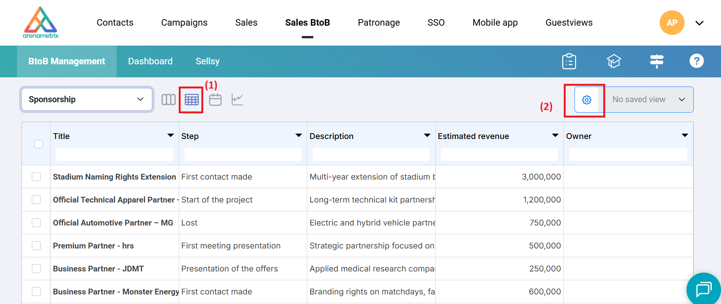Select the table list view icon

pos(191,100)
